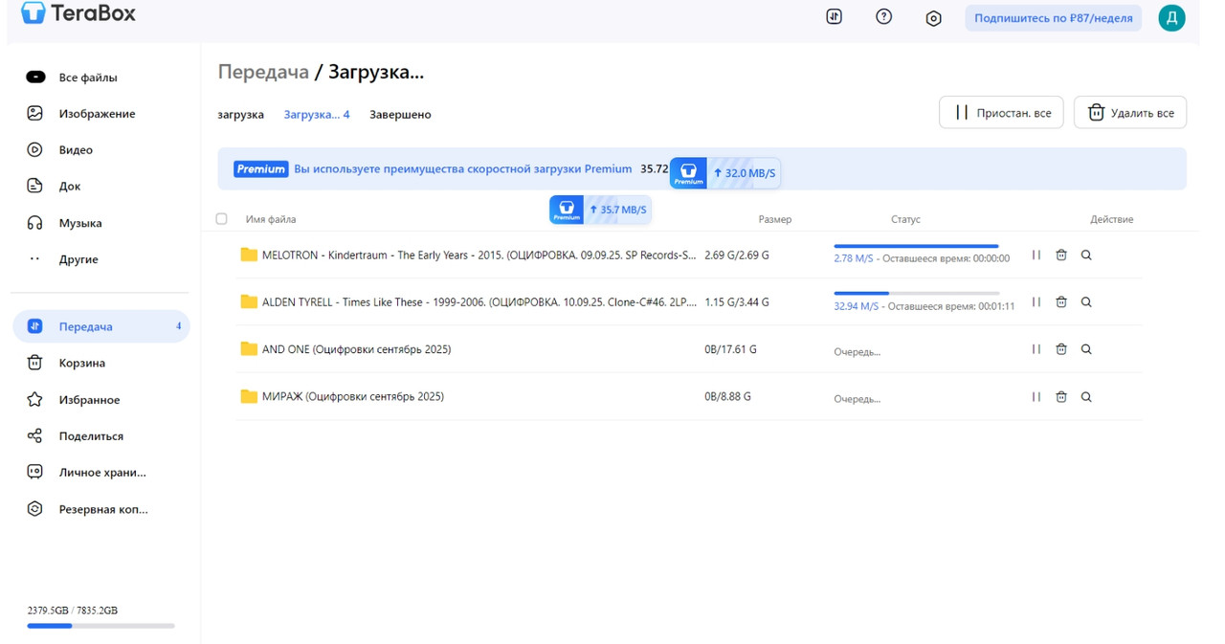The height and width of the screenshot is (644, 1225).
Task: Locate the MELOTRON folder with magnifier icon
Action: click(x=1086, y=255)
